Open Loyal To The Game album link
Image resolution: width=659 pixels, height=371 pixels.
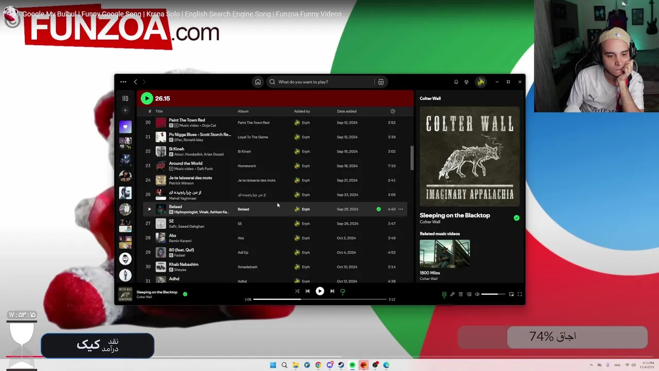(253, 137)
